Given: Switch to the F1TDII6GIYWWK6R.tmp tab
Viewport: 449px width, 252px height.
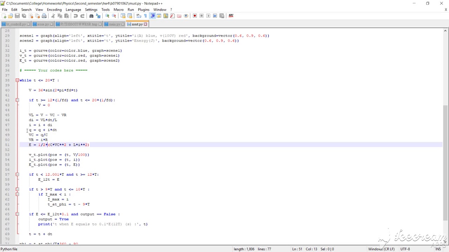Looking at the screenshot, I should pos(79,24).
